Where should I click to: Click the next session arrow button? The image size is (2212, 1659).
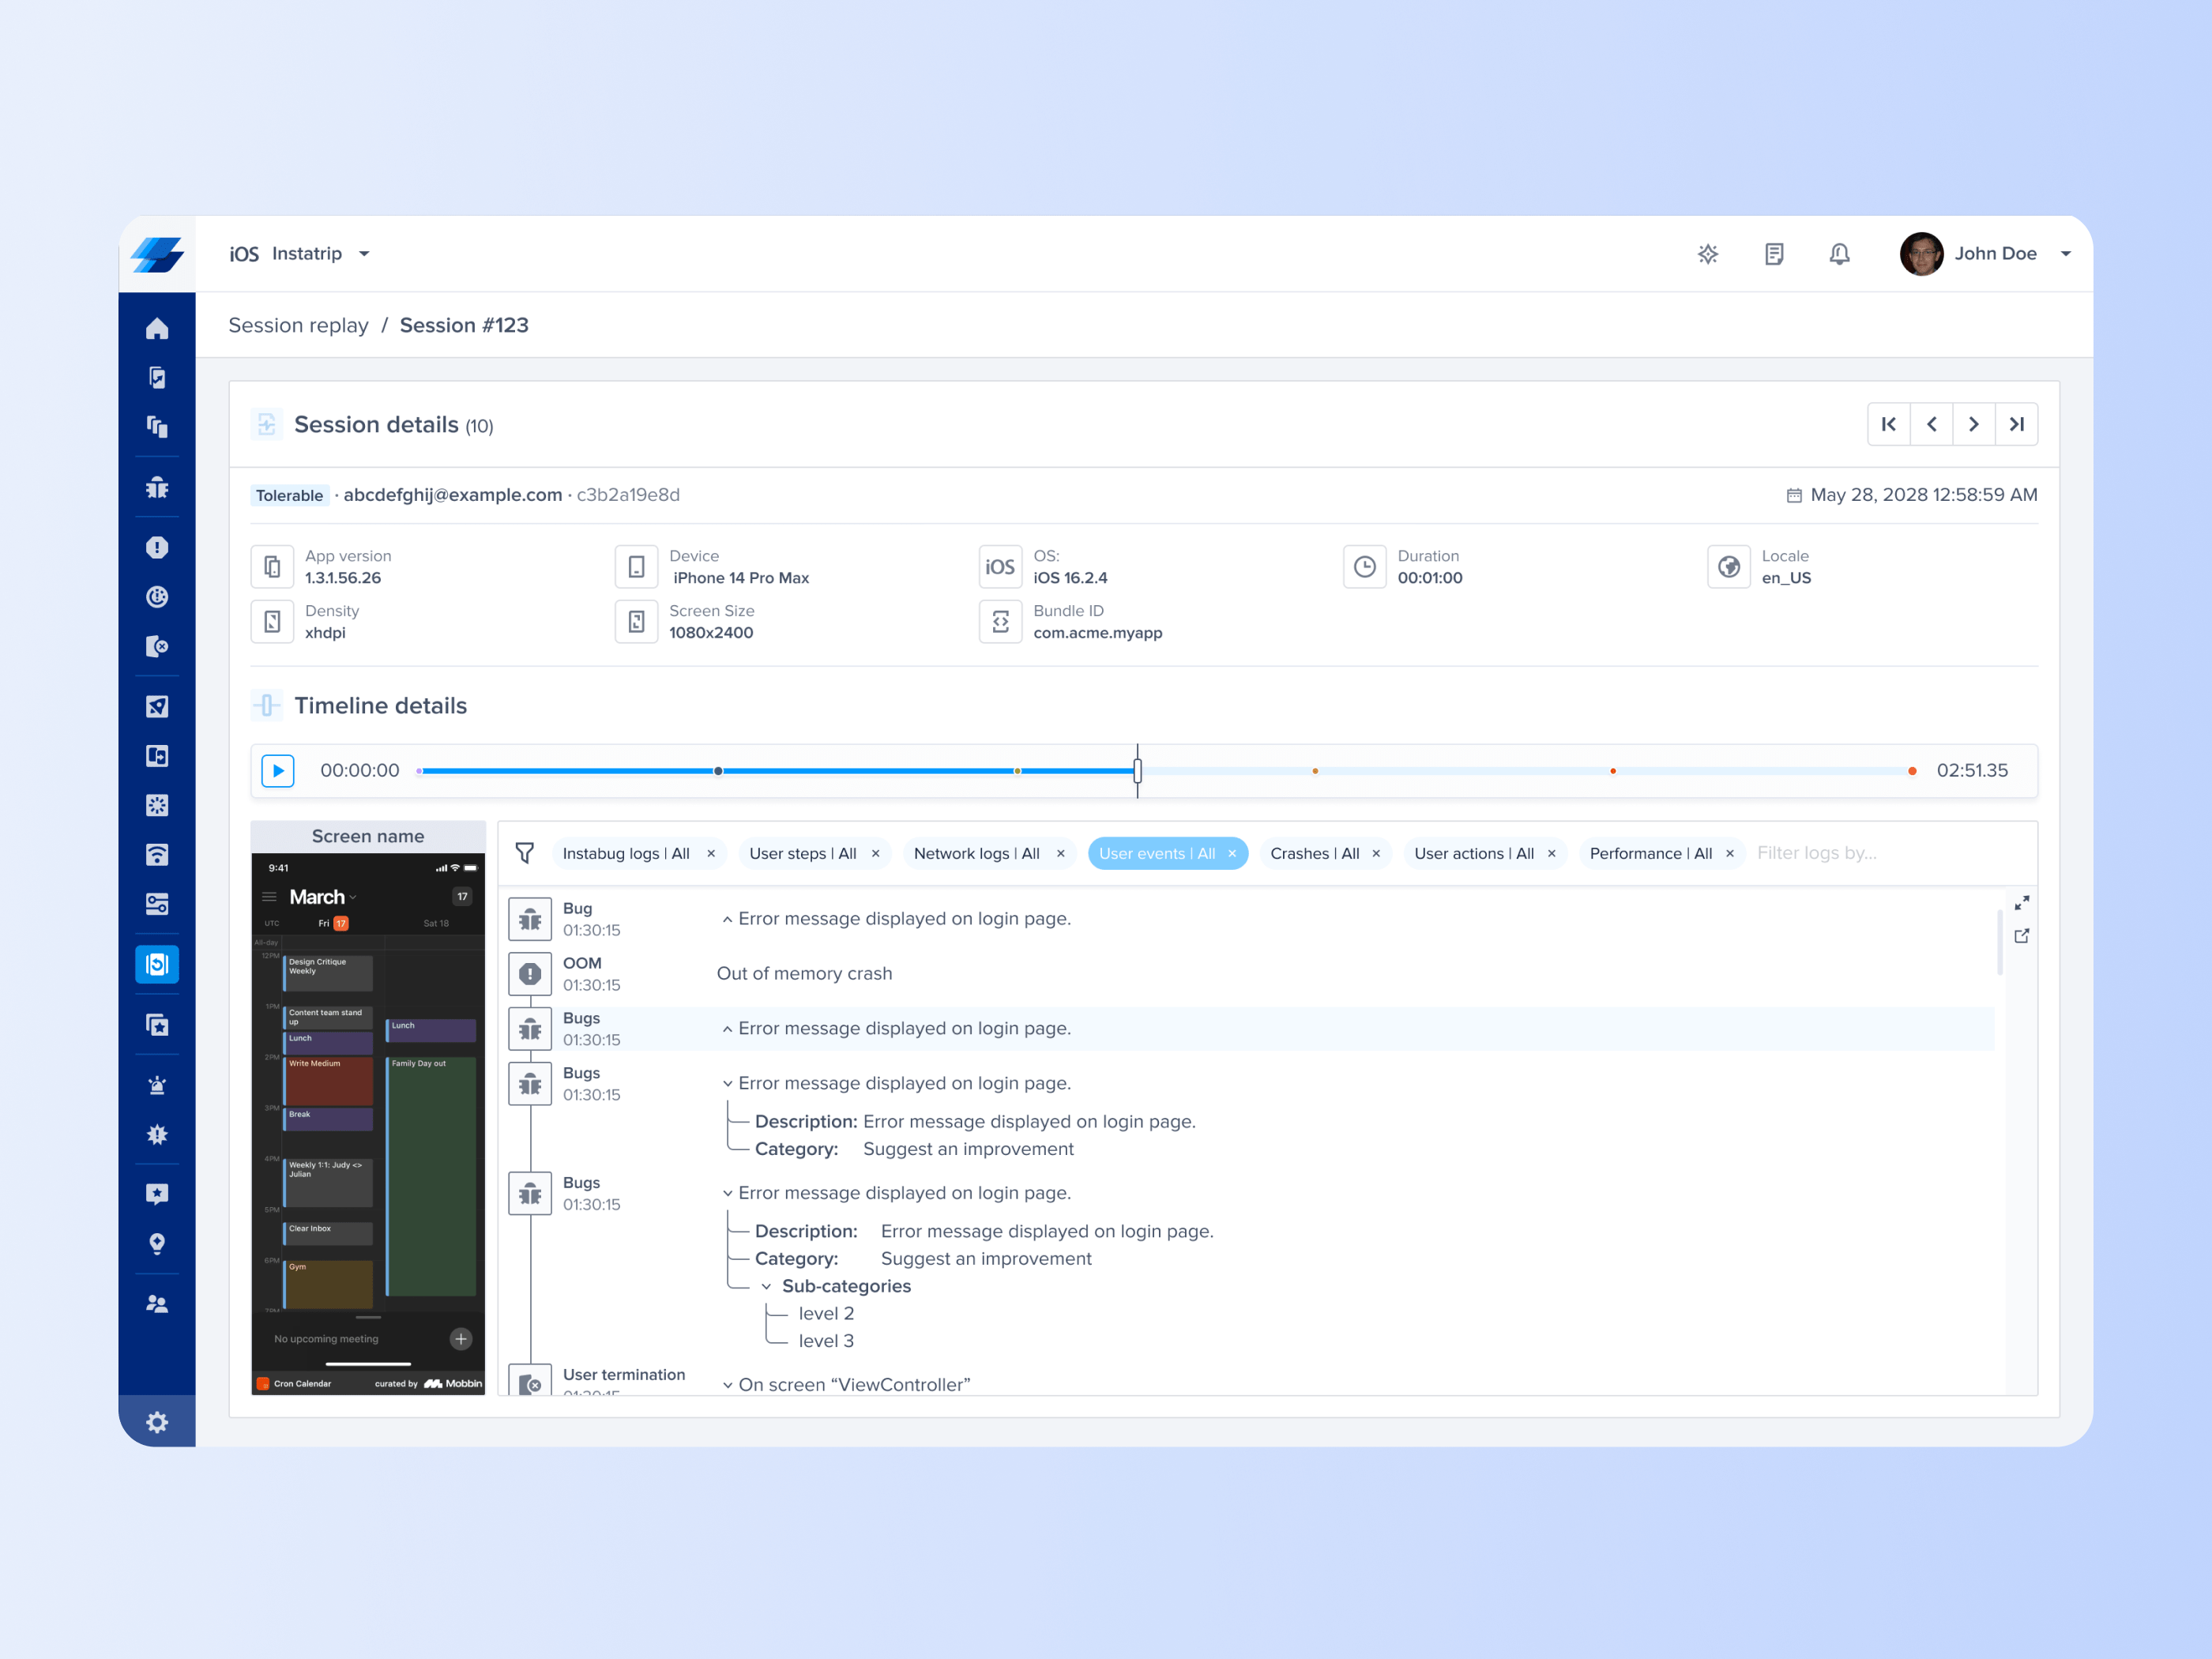click(1974, 424)
